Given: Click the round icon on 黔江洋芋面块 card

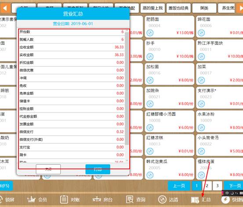Looking at the screenshot, I should tap(201, 57).
